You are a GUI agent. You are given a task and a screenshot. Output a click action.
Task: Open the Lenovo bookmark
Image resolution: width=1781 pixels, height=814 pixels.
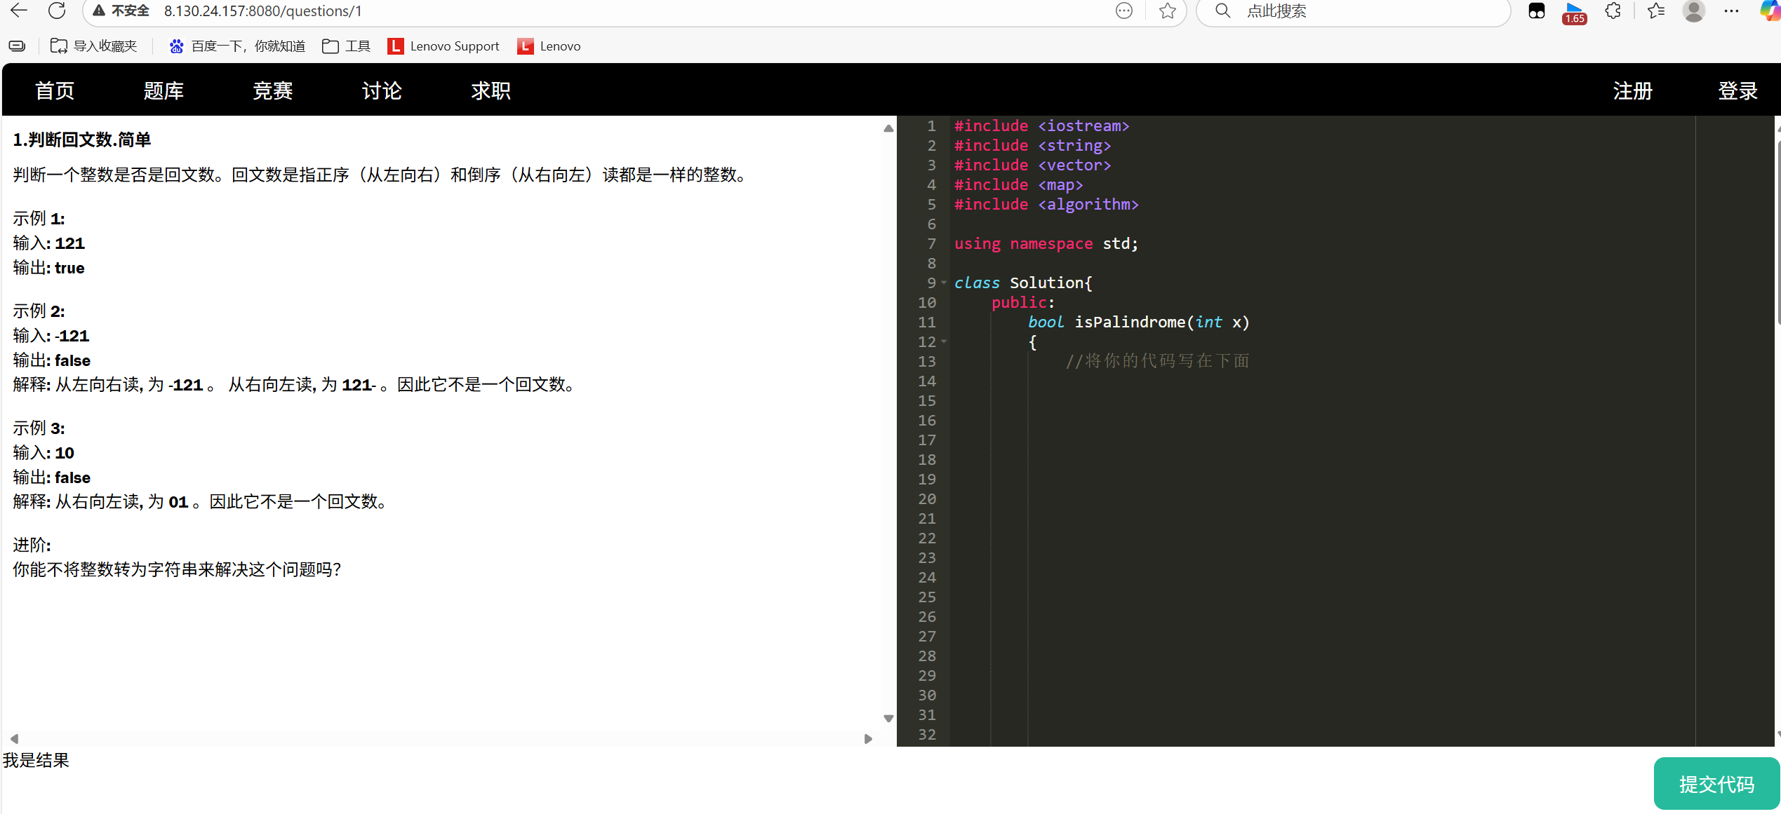pos(549,46)
